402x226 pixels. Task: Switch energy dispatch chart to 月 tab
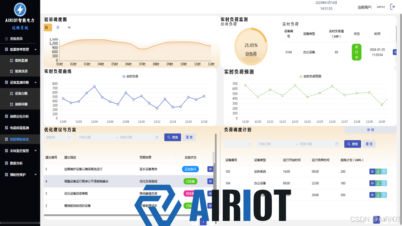(58, 28)
